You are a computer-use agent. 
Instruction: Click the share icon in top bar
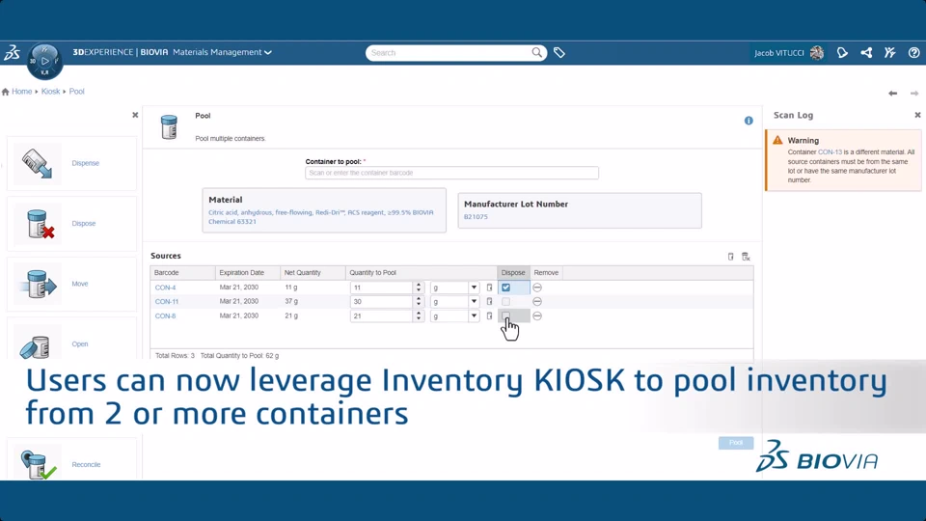(x=866, y=52)
